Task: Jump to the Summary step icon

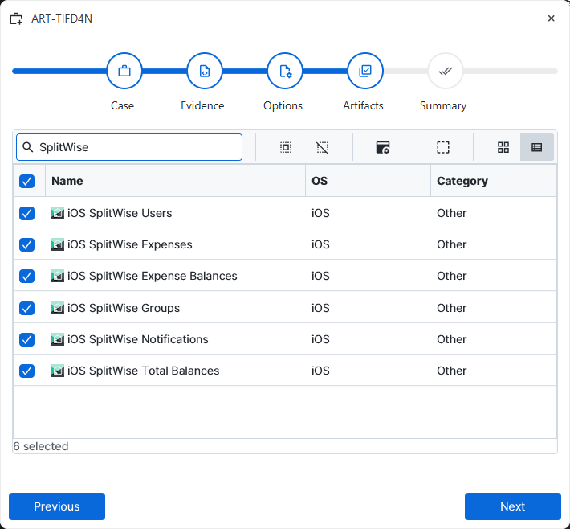Action: coord(446,71)
